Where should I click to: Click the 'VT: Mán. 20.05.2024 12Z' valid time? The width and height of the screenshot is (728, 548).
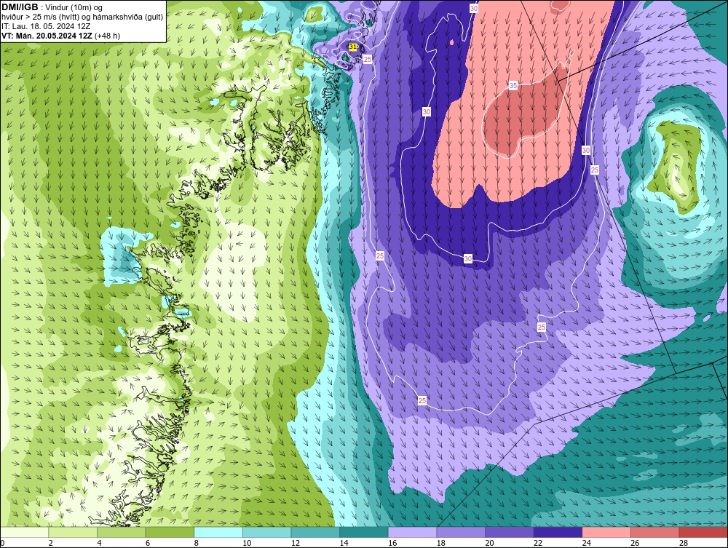point(47,36)
